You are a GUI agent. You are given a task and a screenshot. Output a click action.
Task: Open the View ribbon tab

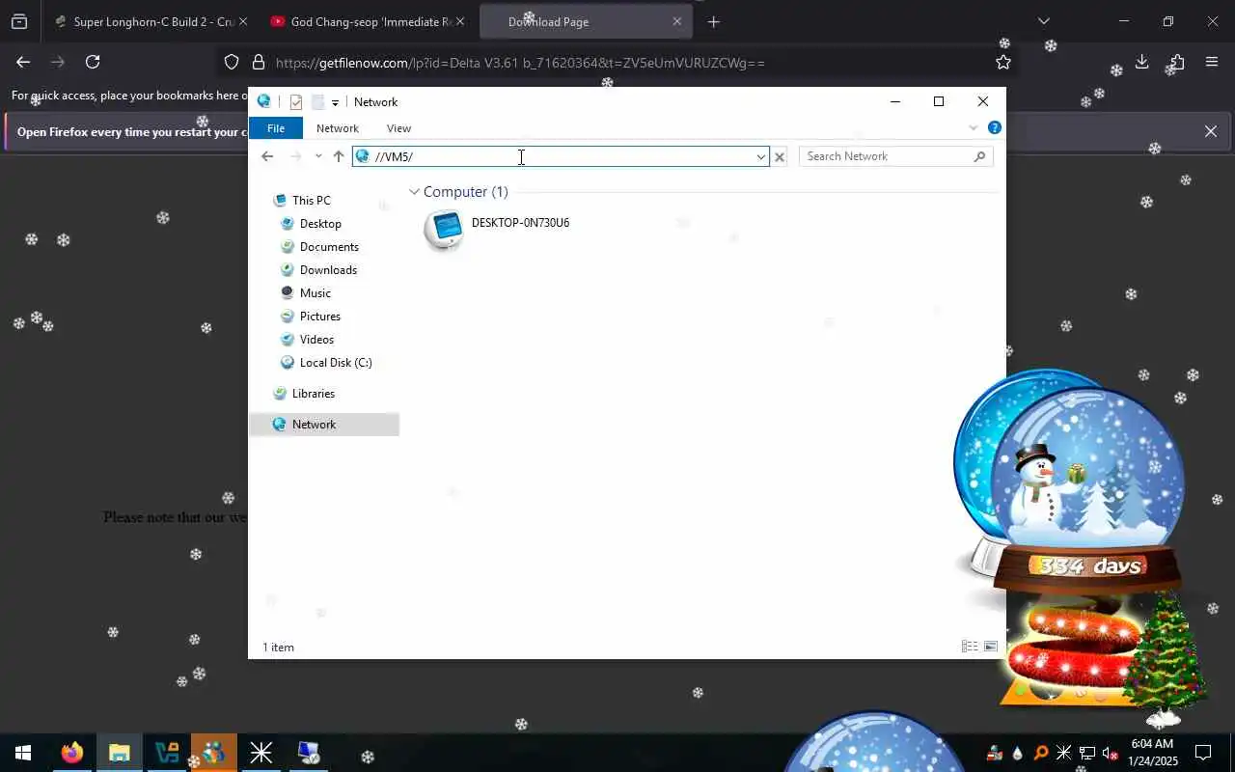pos(398,128)
